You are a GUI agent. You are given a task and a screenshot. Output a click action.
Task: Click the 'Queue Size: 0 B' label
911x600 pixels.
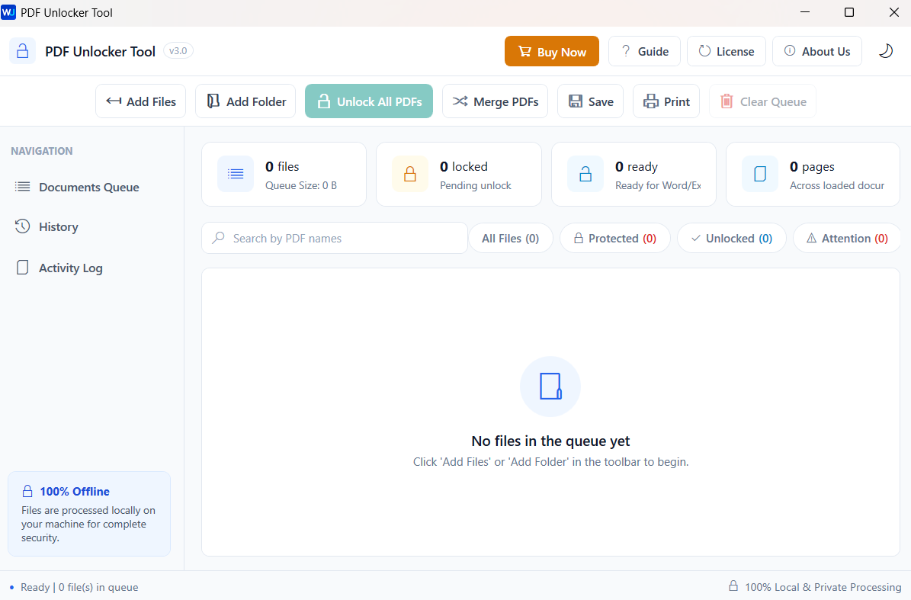301,185
